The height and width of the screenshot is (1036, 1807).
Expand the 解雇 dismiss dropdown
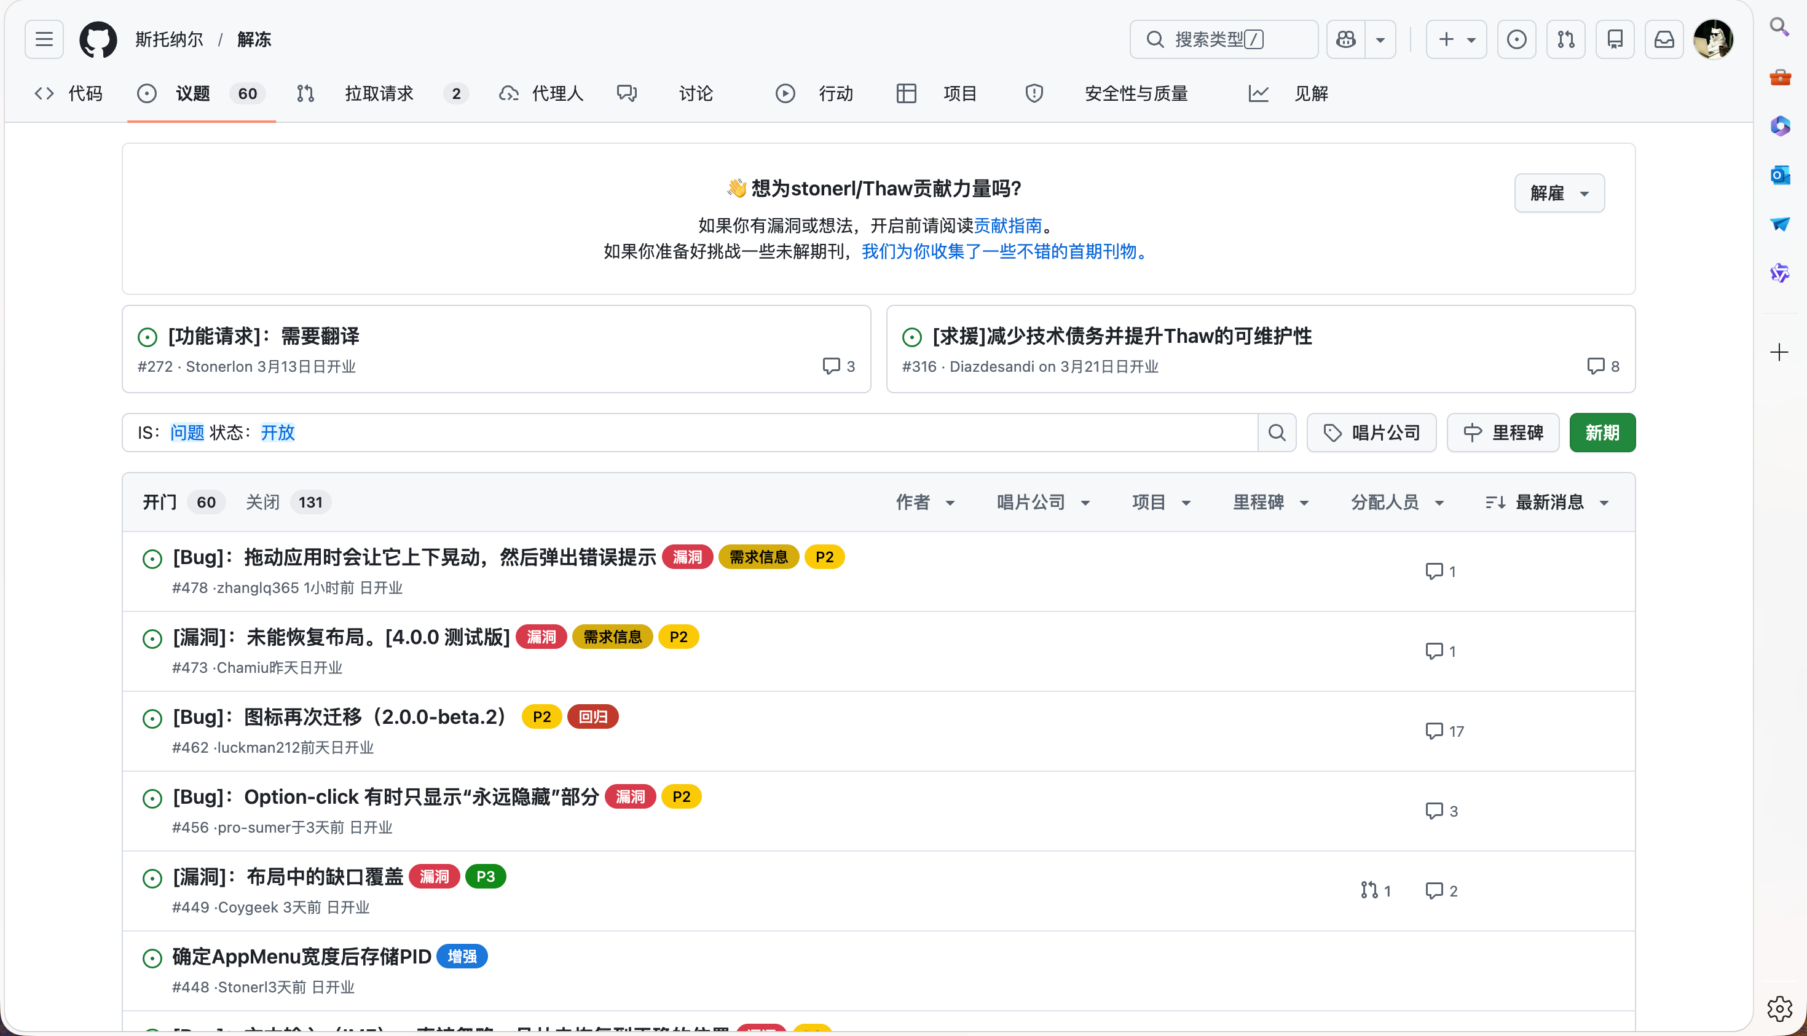tap(1559, 193)
